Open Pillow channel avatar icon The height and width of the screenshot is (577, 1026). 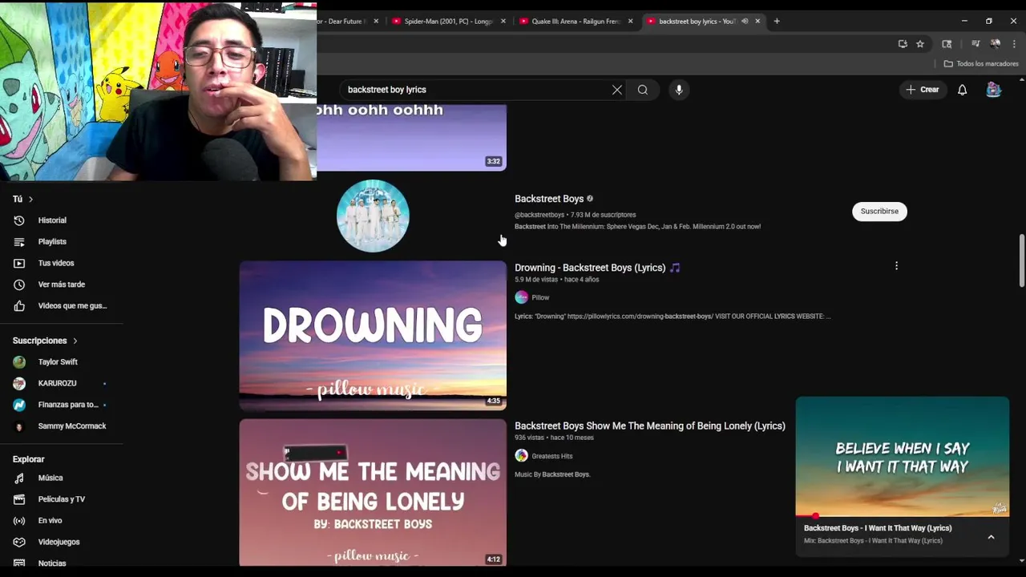click(x=522, y=297)
